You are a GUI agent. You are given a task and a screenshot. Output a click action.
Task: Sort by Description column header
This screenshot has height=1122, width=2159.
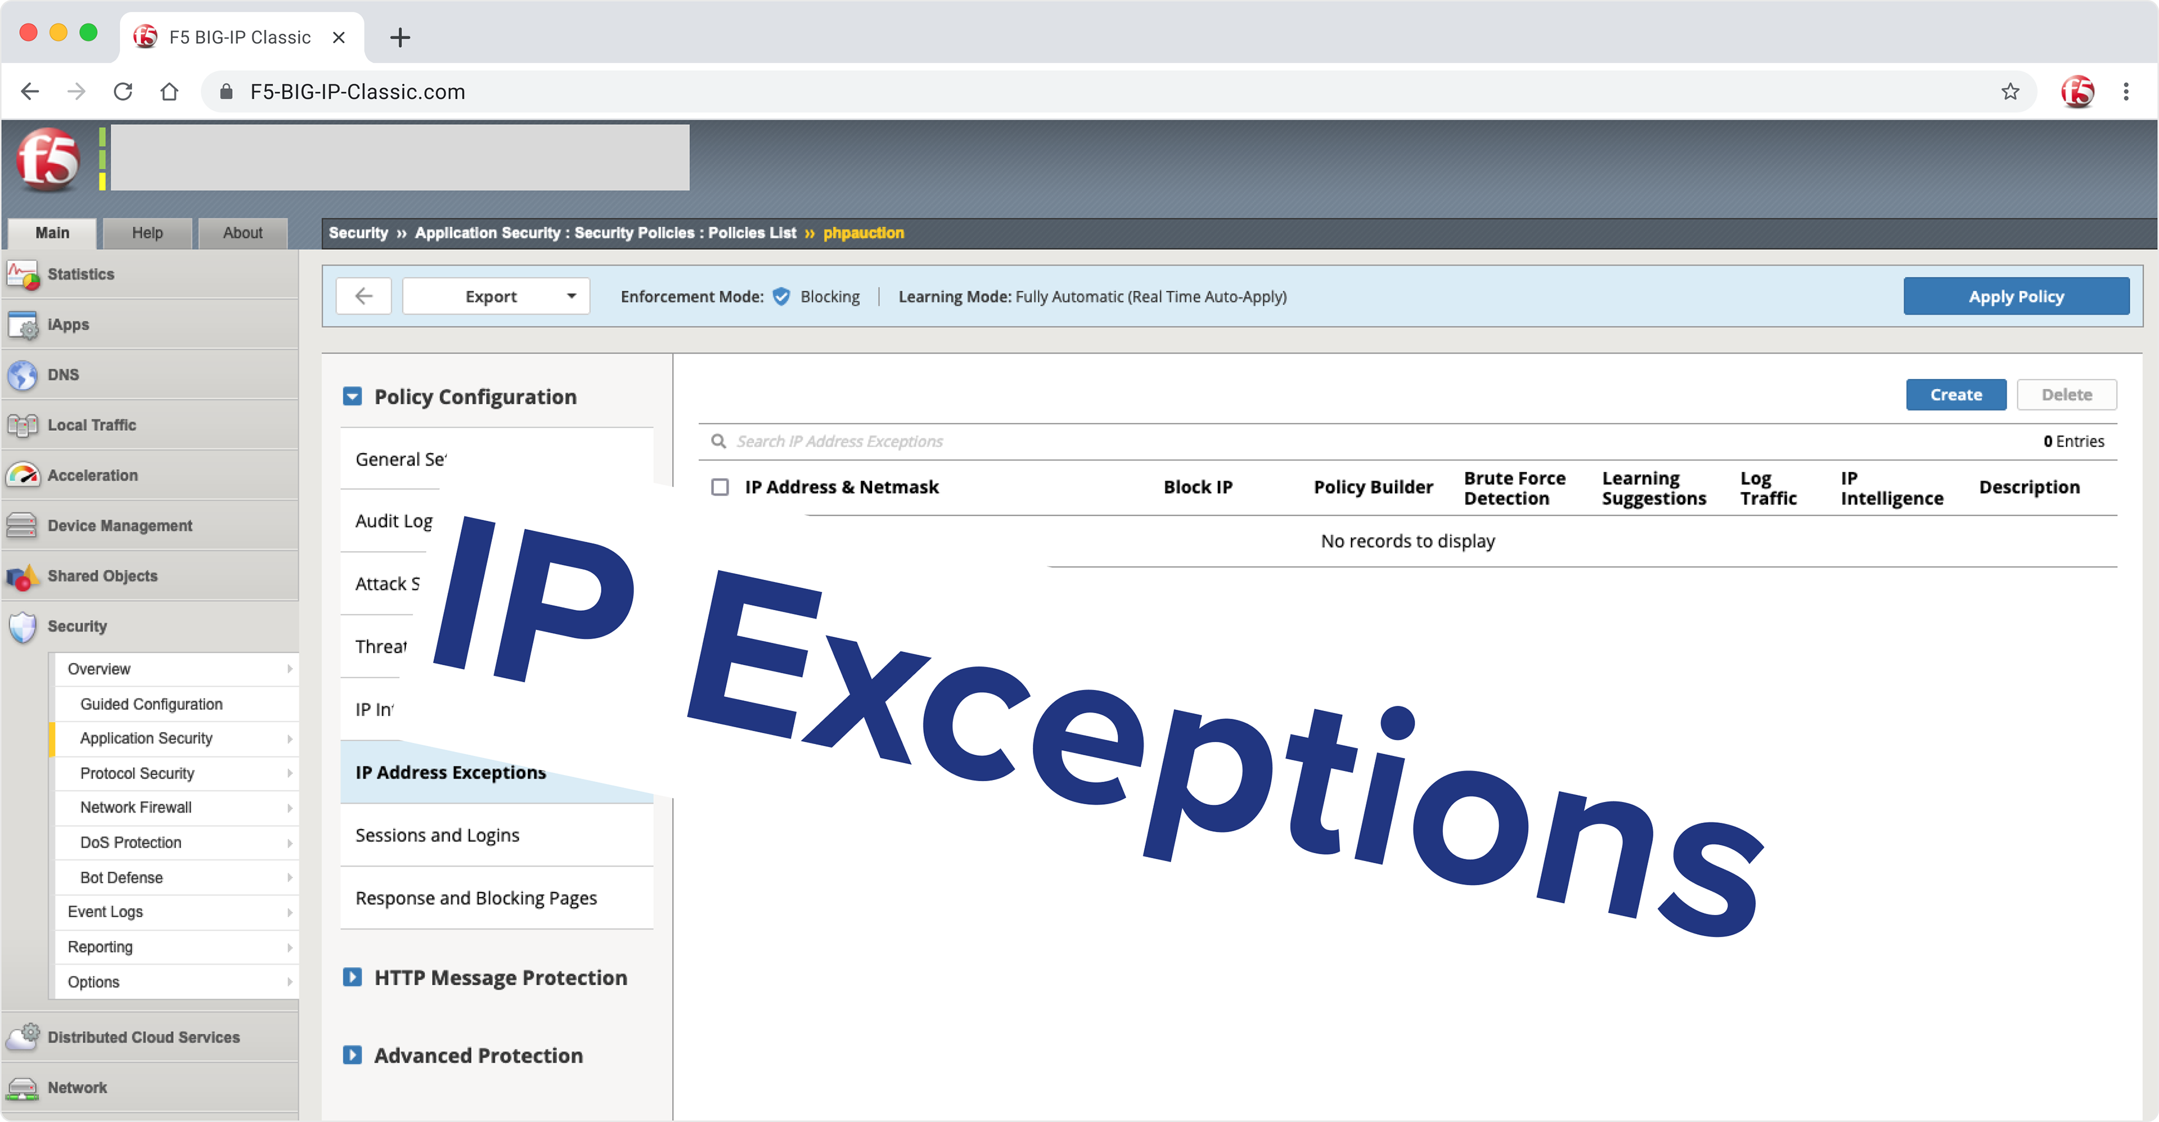(x=2029, y=487)
